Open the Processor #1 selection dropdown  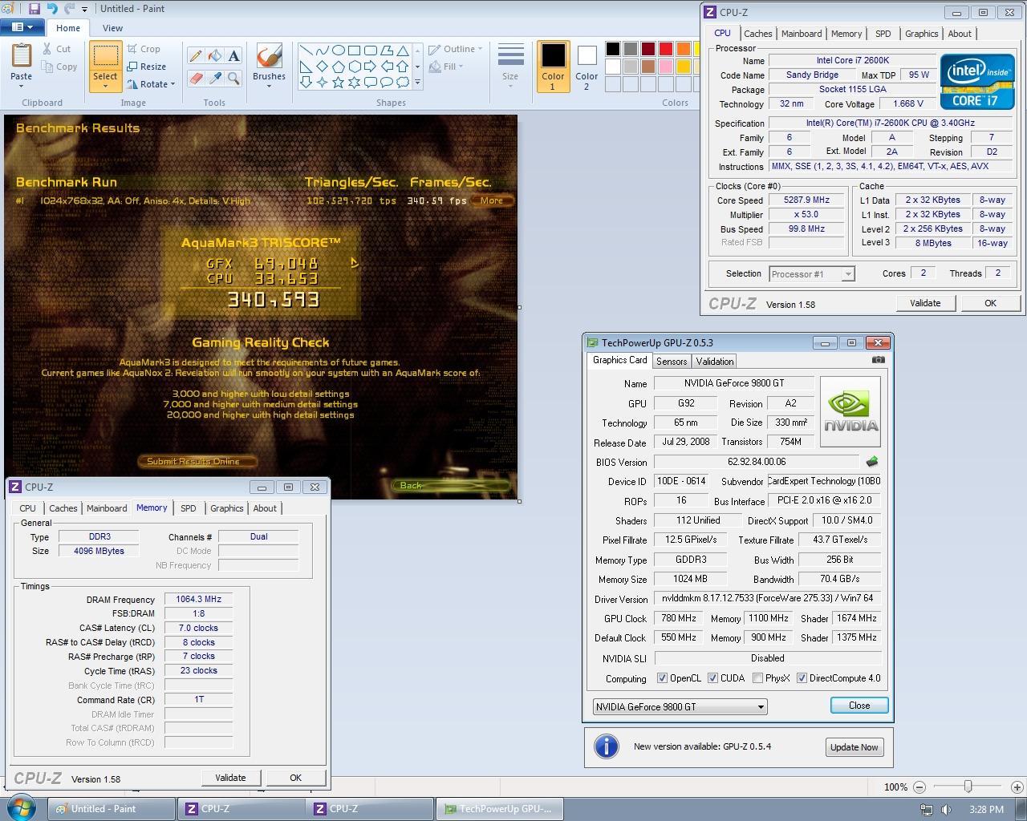point(812,274)
